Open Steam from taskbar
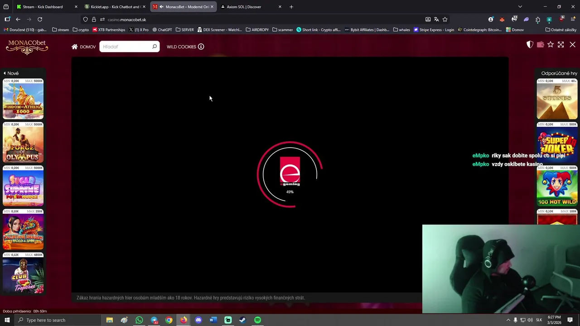The image size is (580, 326). tap(242, 320)
